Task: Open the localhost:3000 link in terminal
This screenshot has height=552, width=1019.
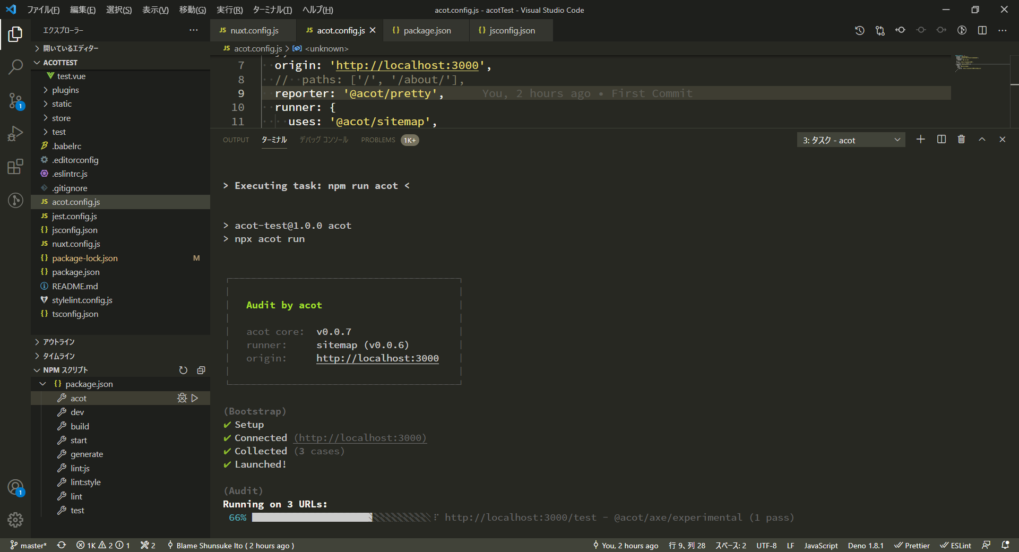Action: 377,358
